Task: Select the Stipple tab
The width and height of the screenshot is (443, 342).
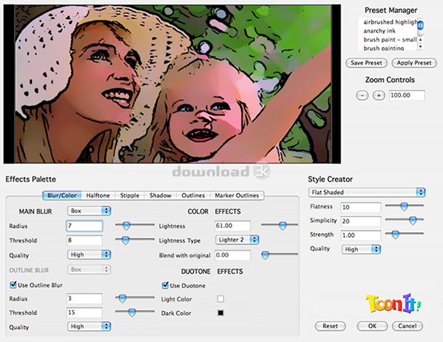Action: tap(130, 195)
